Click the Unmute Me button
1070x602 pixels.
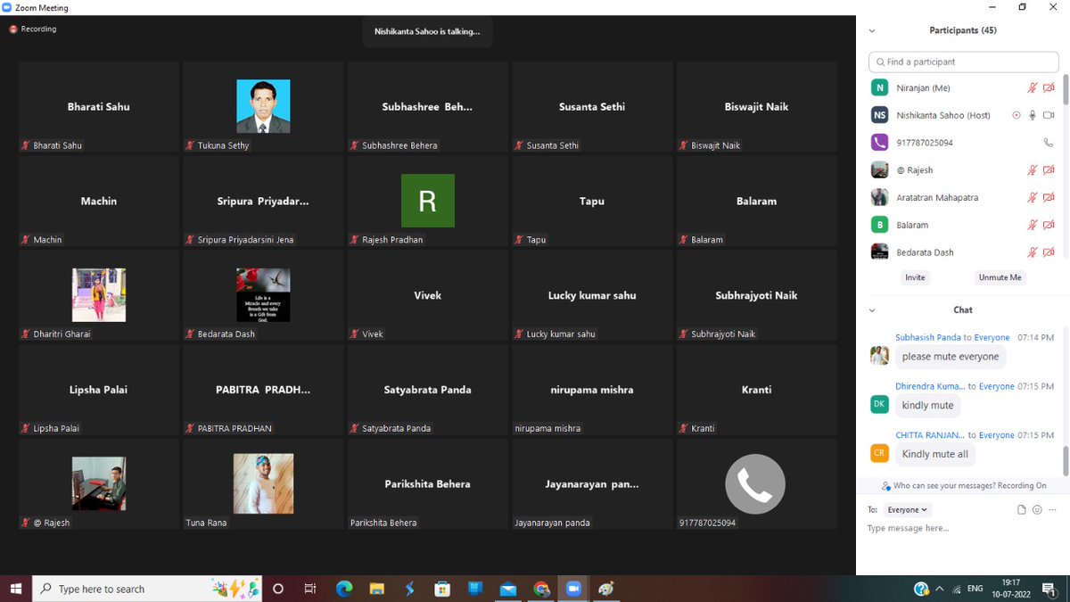[1000, 277]
